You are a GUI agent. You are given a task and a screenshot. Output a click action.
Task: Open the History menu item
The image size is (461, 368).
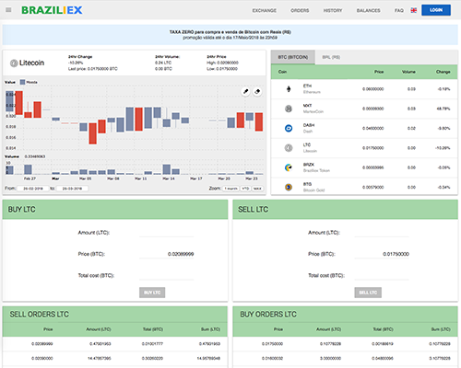pyautogui.click(x=333, y=10)
